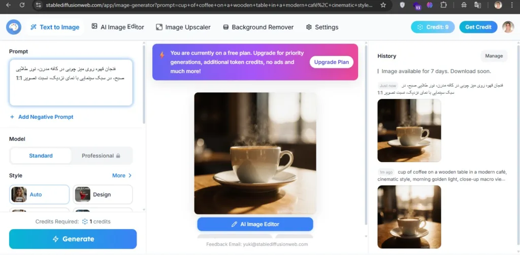
Task: Select the Standard model option
Action: 41,156
